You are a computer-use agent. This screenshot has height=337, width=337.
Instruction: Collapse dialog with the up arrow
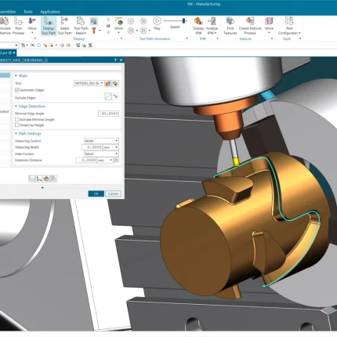pyautogui.click(x=42, y=187)
